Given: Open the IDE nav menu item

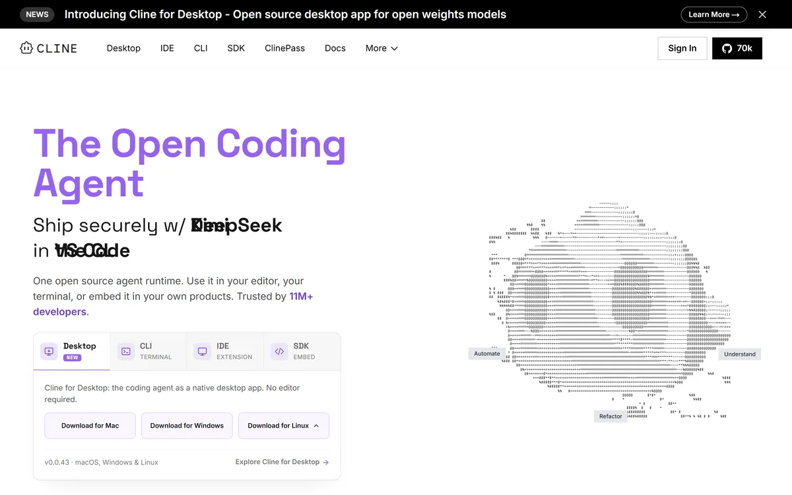Looking at the screenshot, I should (167, 48).
